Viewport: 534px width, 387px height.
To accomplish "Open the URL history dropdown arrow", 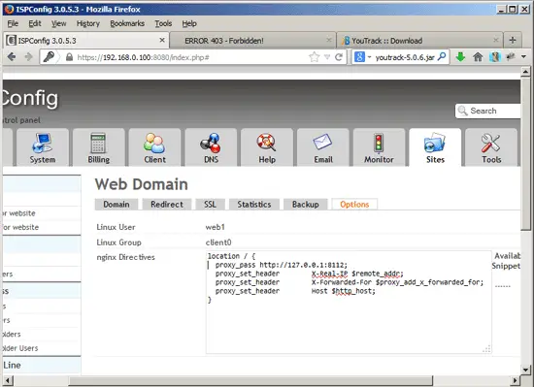I will click(x=327, y=57).
